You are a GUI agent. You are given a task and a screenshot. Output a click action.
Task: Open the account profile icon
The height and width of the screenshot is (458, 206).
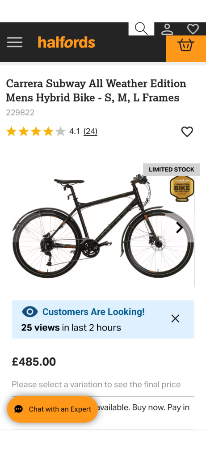point(167,29)
